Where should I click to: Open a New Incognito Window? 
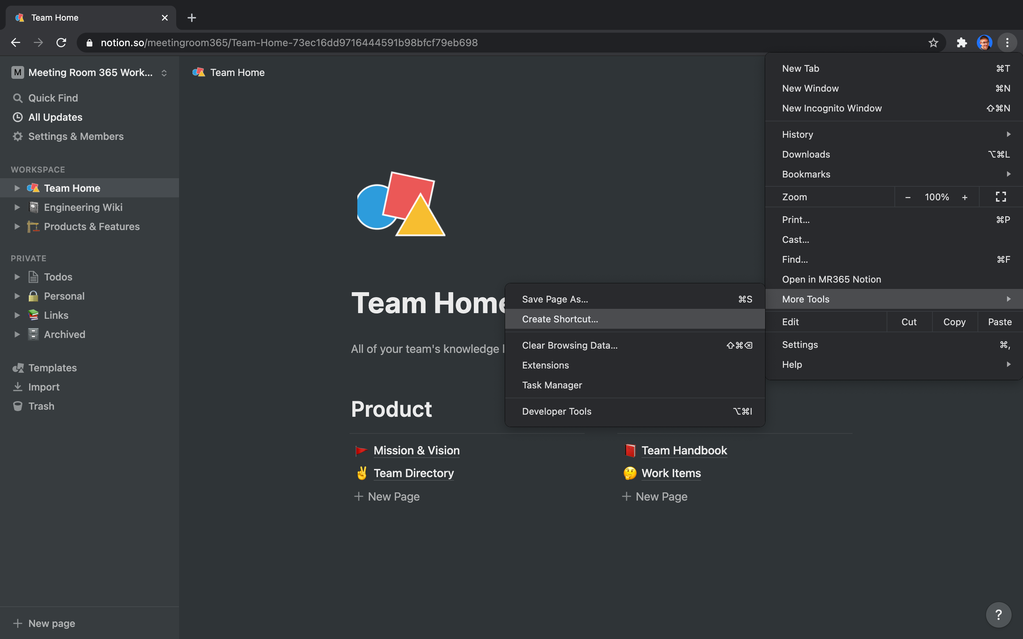point(832,108)
